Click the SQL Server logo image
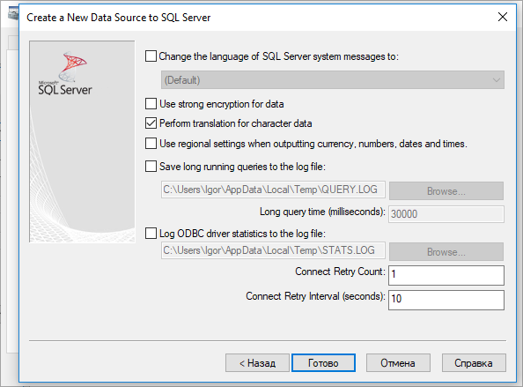This screenshot has height=387, width=523. 65,73
